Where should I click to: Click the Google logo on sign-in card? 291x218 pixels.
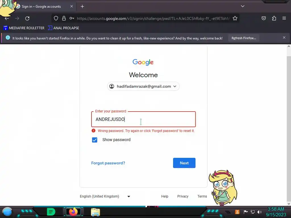coord(143,62)
